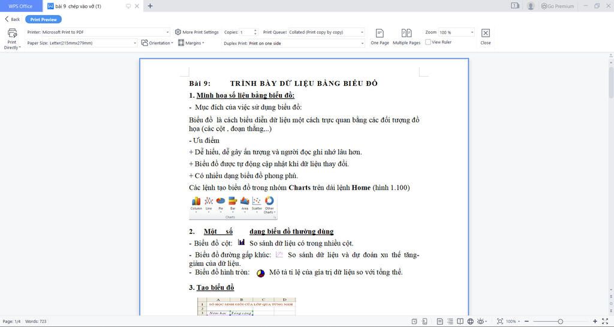Zoom out with the minus button

pos(526,321)
